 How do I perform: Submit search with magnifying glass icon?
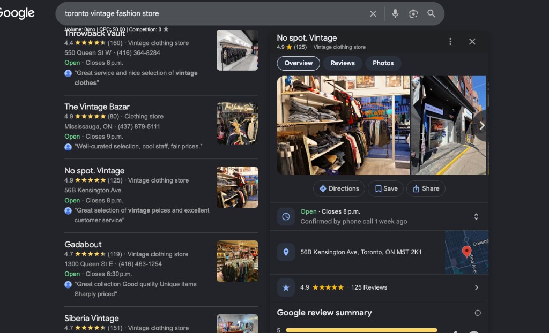[x=431, y=13]
